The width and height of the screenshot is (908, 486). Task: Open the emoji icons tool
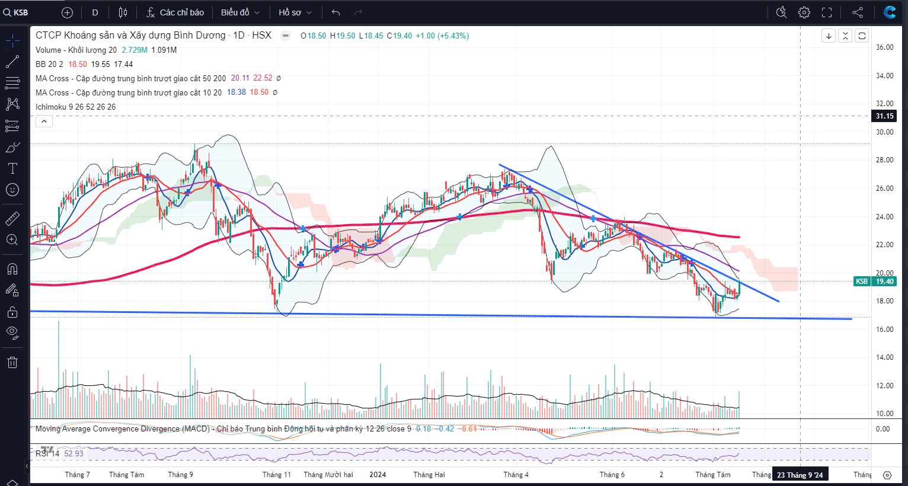[x=12, y=190]
